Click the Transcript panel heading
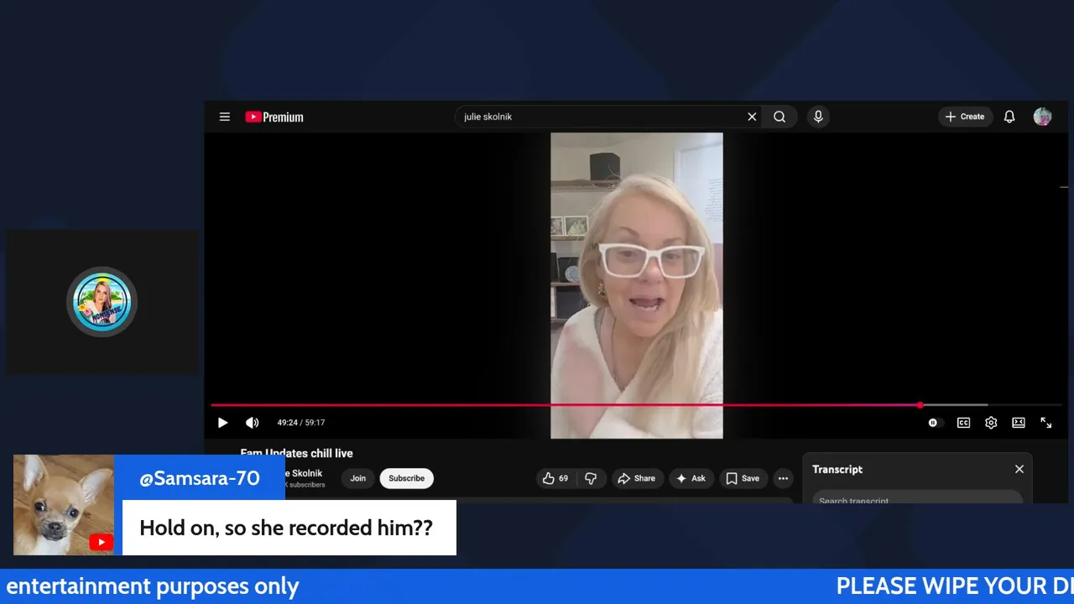The height and width of the screenshot is (604, 1074). [837, 469]
